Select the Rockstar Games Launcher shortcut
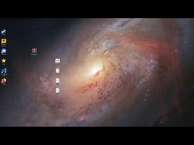This screenshot has width=194, height=145. (4, 43)
